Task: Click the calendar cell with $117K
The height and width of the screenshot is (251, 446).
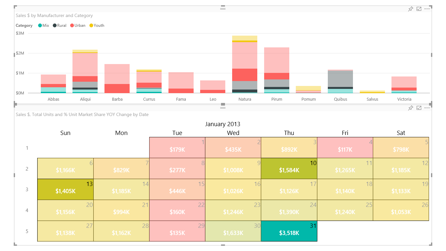Action: pos(345,147)
